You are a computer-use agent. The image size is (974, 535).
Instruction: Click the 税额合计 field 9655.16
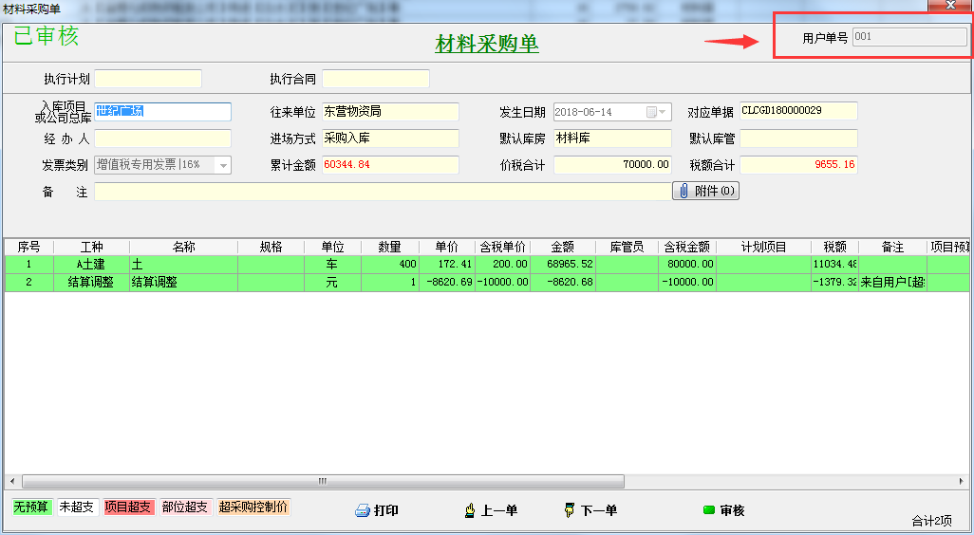pos(798,165)
